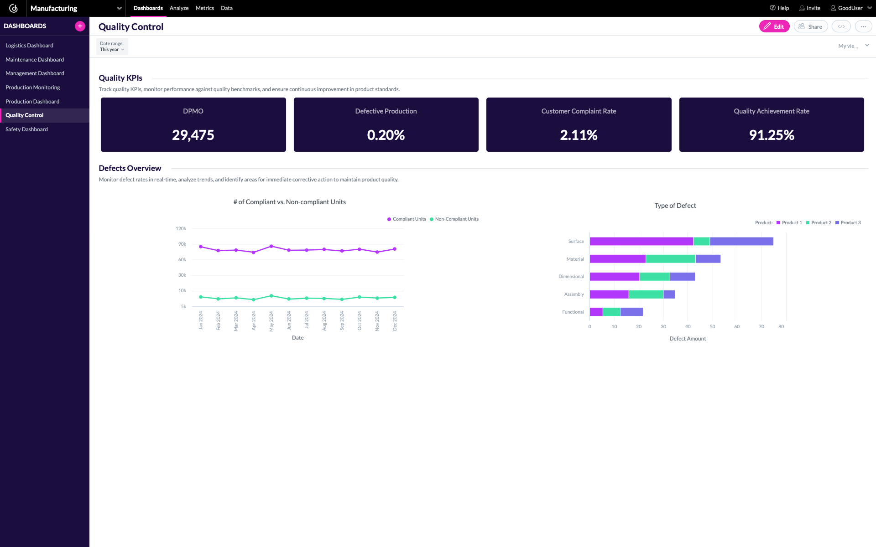Screen dimensions: 876x547
Task: Open the Date range This year dropdown
Action: 111,46
